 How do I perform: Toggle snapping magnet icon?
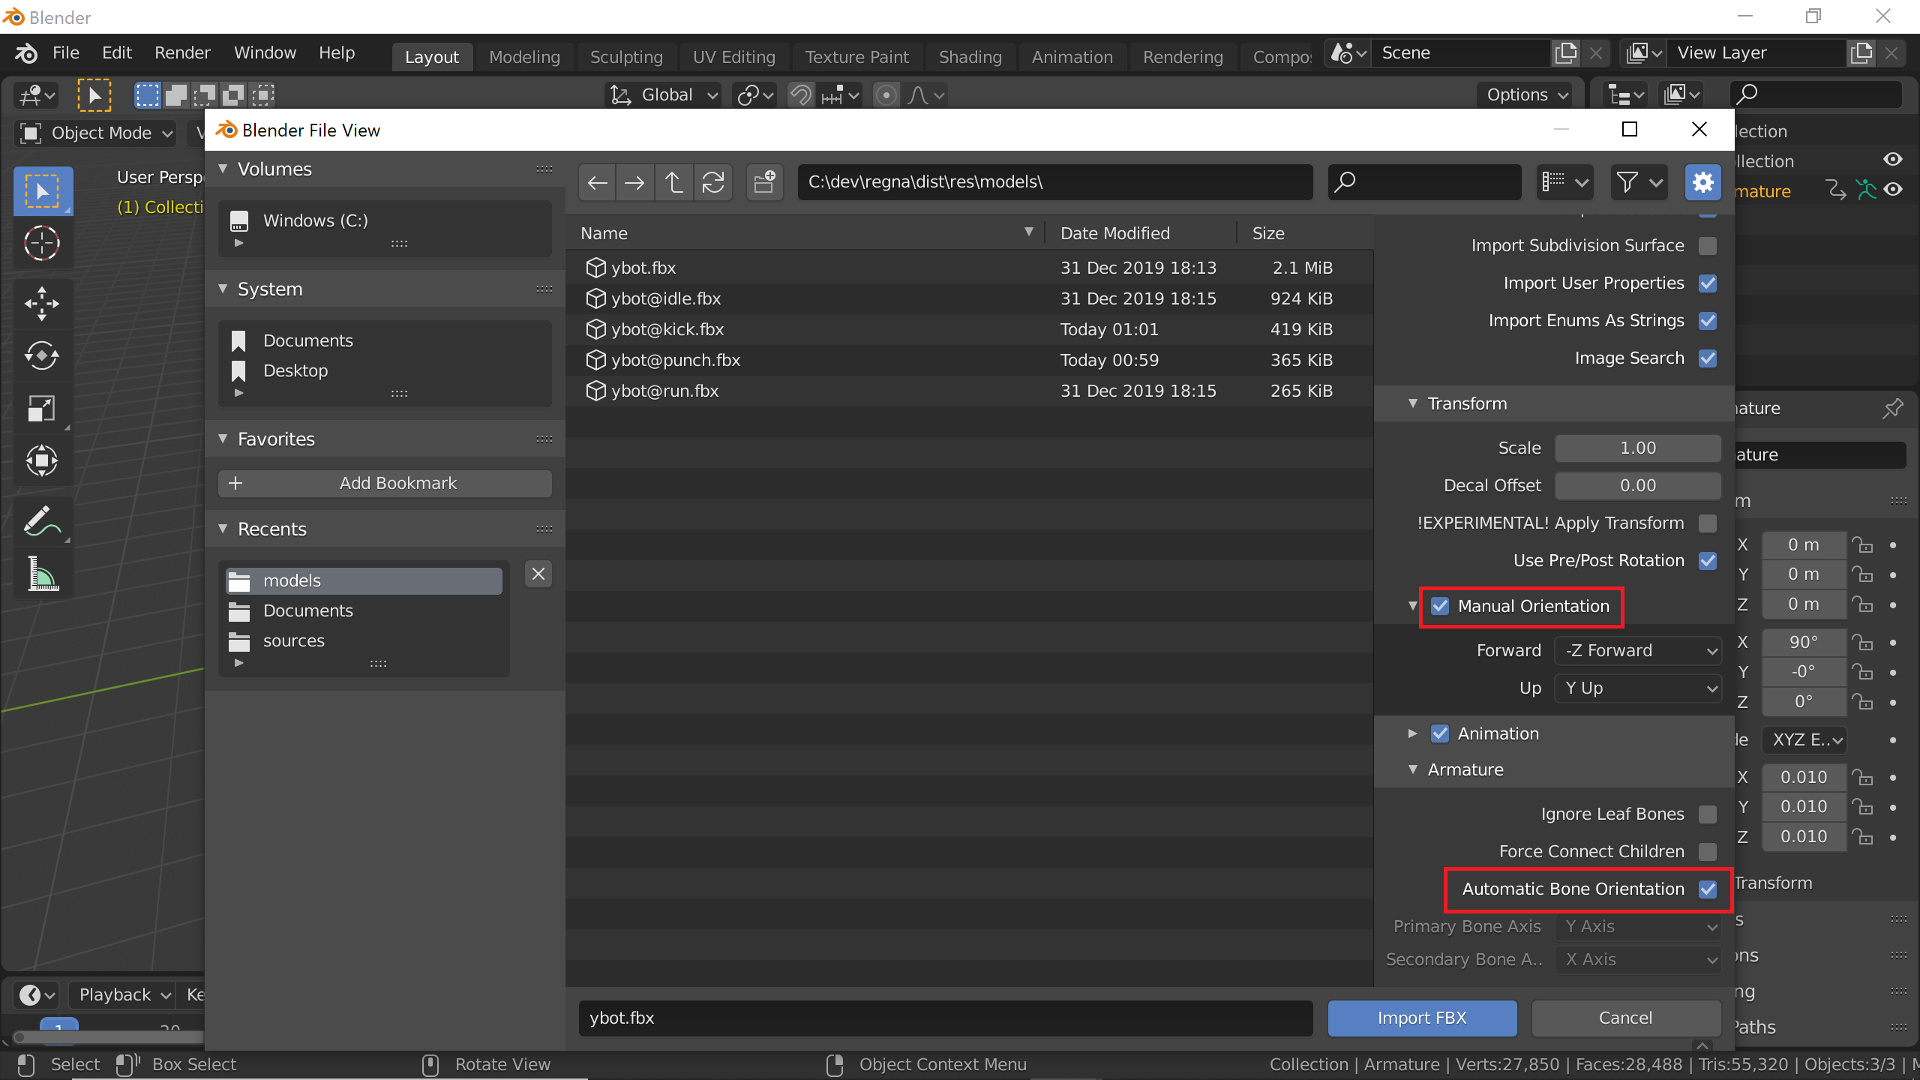coord(800,95)
